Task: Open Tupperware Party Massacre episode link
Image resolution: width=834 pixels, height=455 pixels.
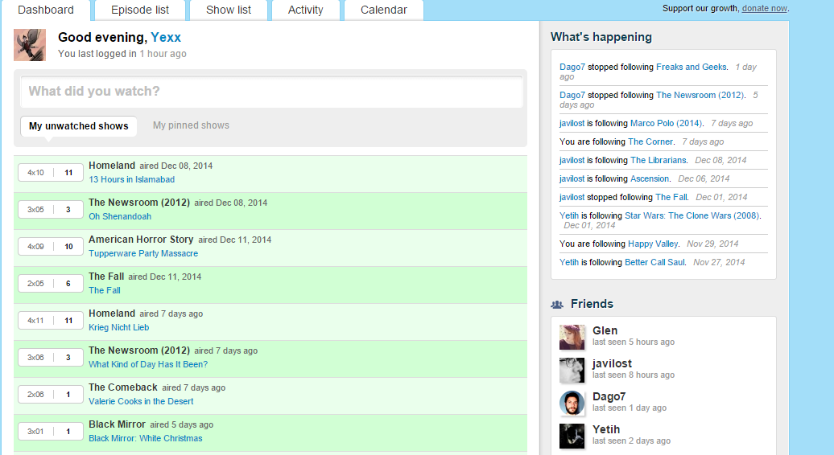Action: 143,253
